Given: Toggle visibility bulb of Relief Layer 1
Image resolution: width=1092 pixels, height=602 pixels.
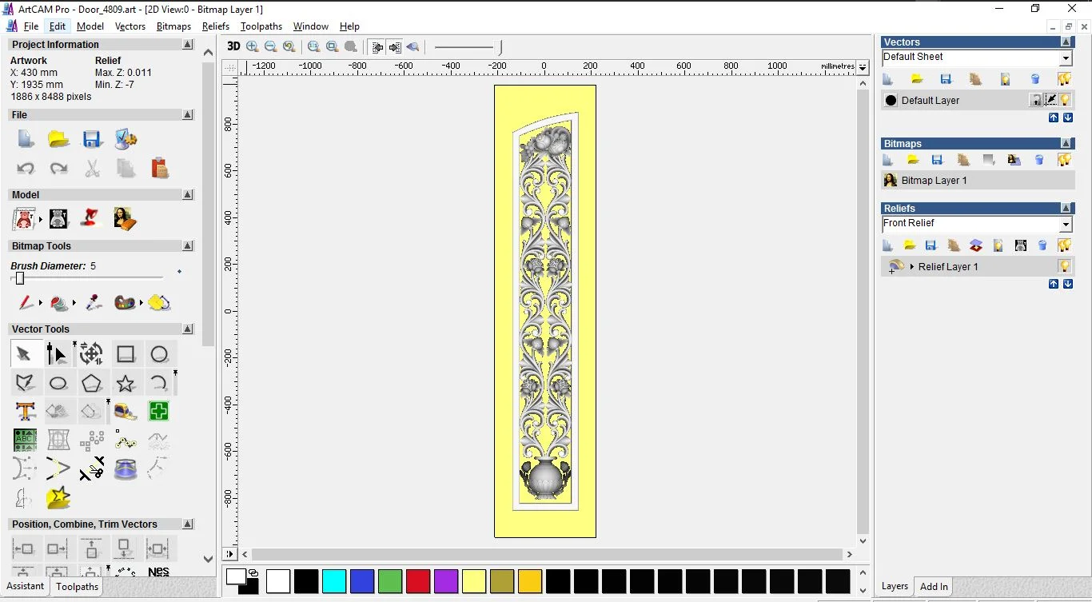Looking at the screenshot, I should coord(1065,266).
